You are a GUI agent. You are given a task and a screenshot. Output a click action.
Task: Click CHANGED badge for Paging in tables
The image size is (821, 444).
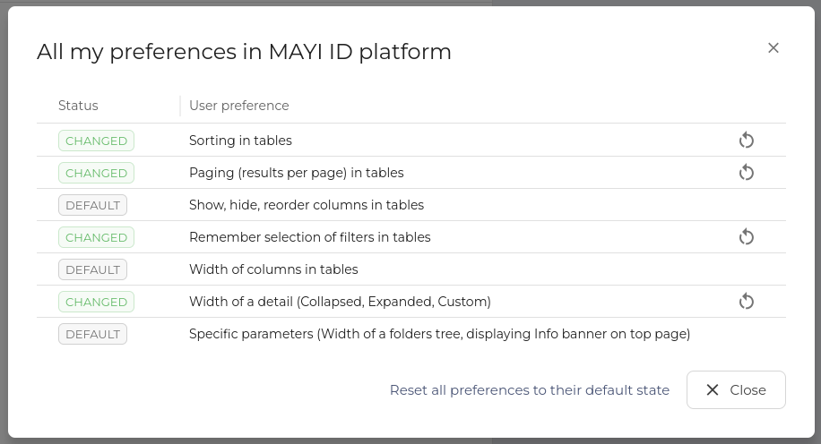[96, 173]
